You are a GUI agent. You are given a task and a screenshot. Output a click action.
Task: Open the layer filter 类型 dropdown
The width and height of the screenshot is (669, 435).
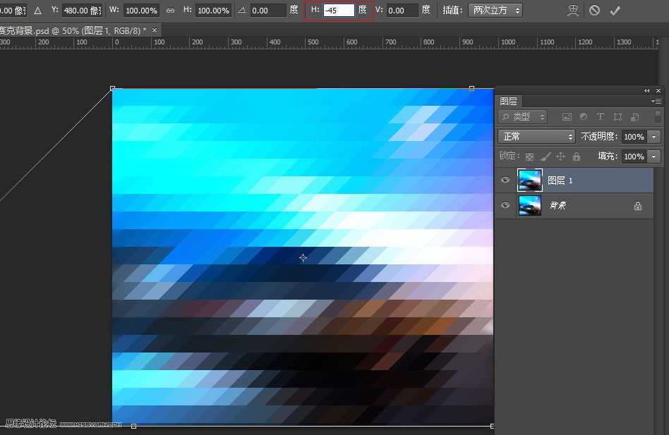point(523,117)
